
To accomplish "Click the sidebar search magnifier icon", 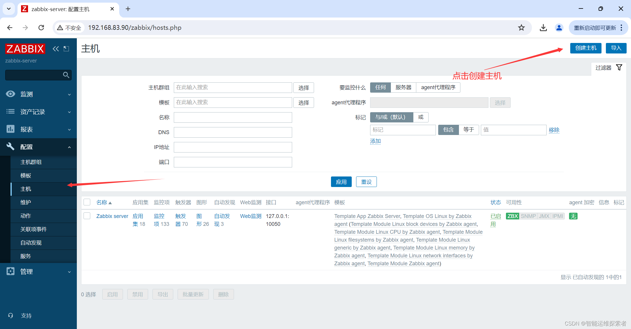I will 66,75.
